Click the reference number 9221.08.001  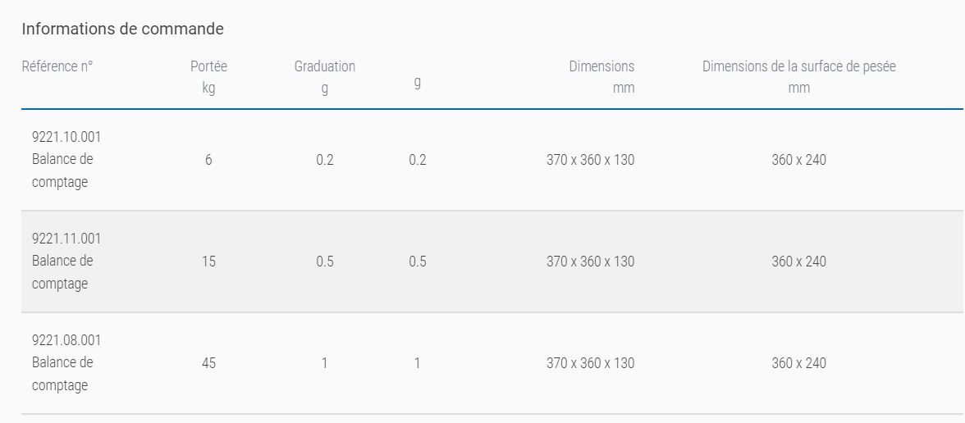[66, 340]
